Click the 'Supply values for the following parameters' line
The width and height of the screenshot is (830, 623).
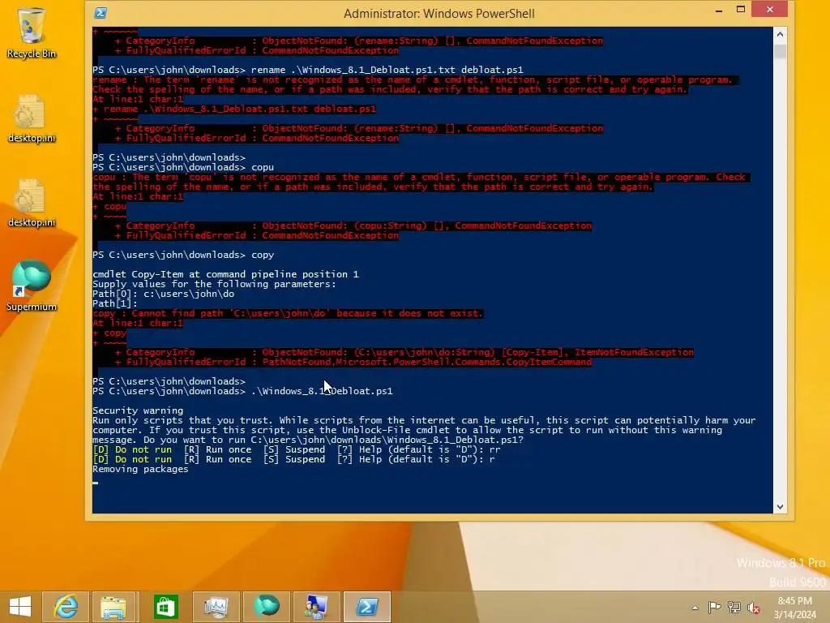click(x=214, y=284)
